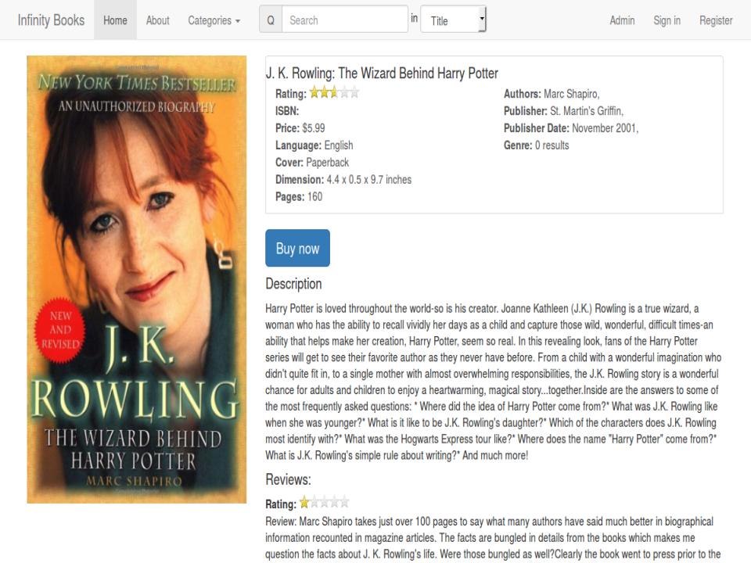Viewport: 751px width, 563px height.
Task: Click the Sign in link
Action: (667, 20)
